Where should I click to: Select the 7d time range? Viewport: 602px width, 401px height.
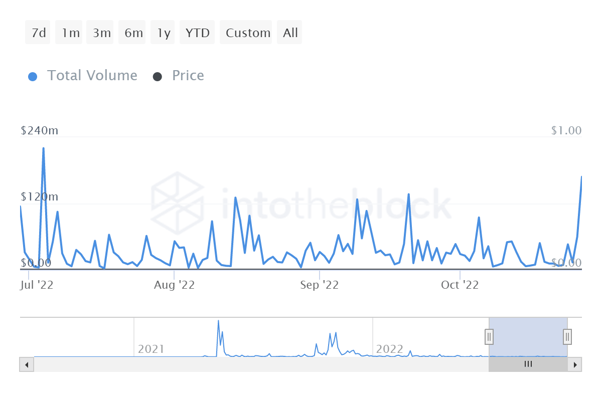pyautogui.click(x=38, y=33)
